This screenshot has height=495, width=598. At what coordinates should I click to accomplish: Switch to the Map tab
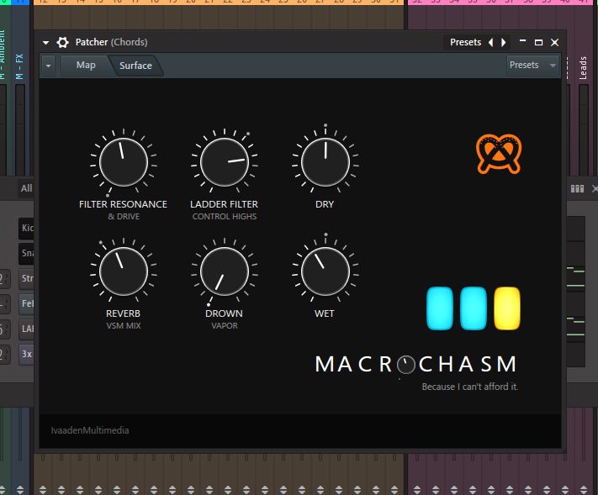click(x=86, y=66)
